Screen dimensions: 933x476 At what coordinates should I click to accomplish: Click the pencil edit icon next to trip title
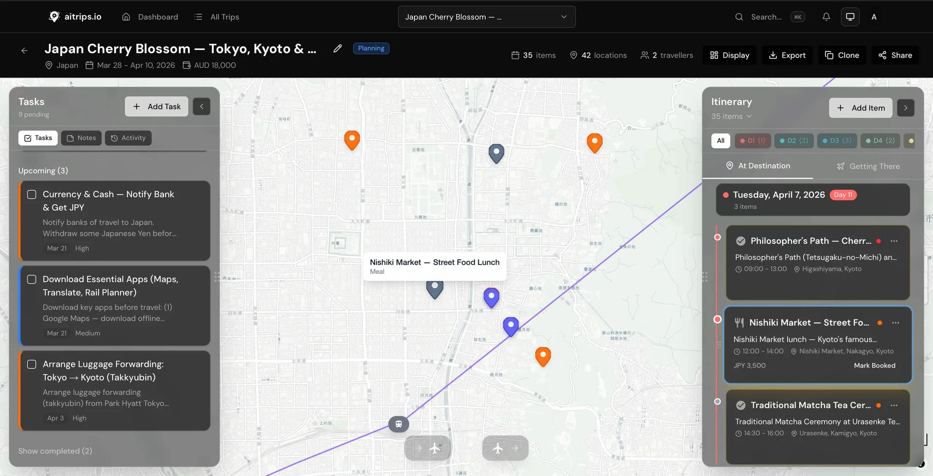coord(337,49)
